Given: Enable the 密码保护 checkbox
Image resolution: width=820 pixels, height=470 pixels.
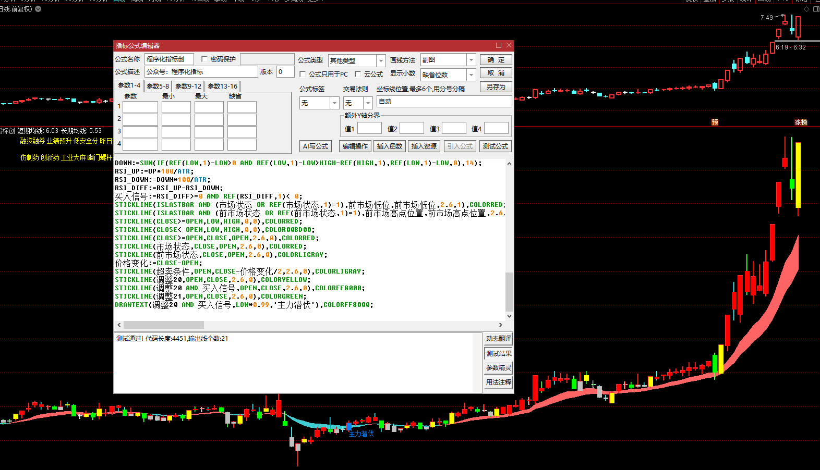Looking at the screenshot, I should click(x=204, y=59).
